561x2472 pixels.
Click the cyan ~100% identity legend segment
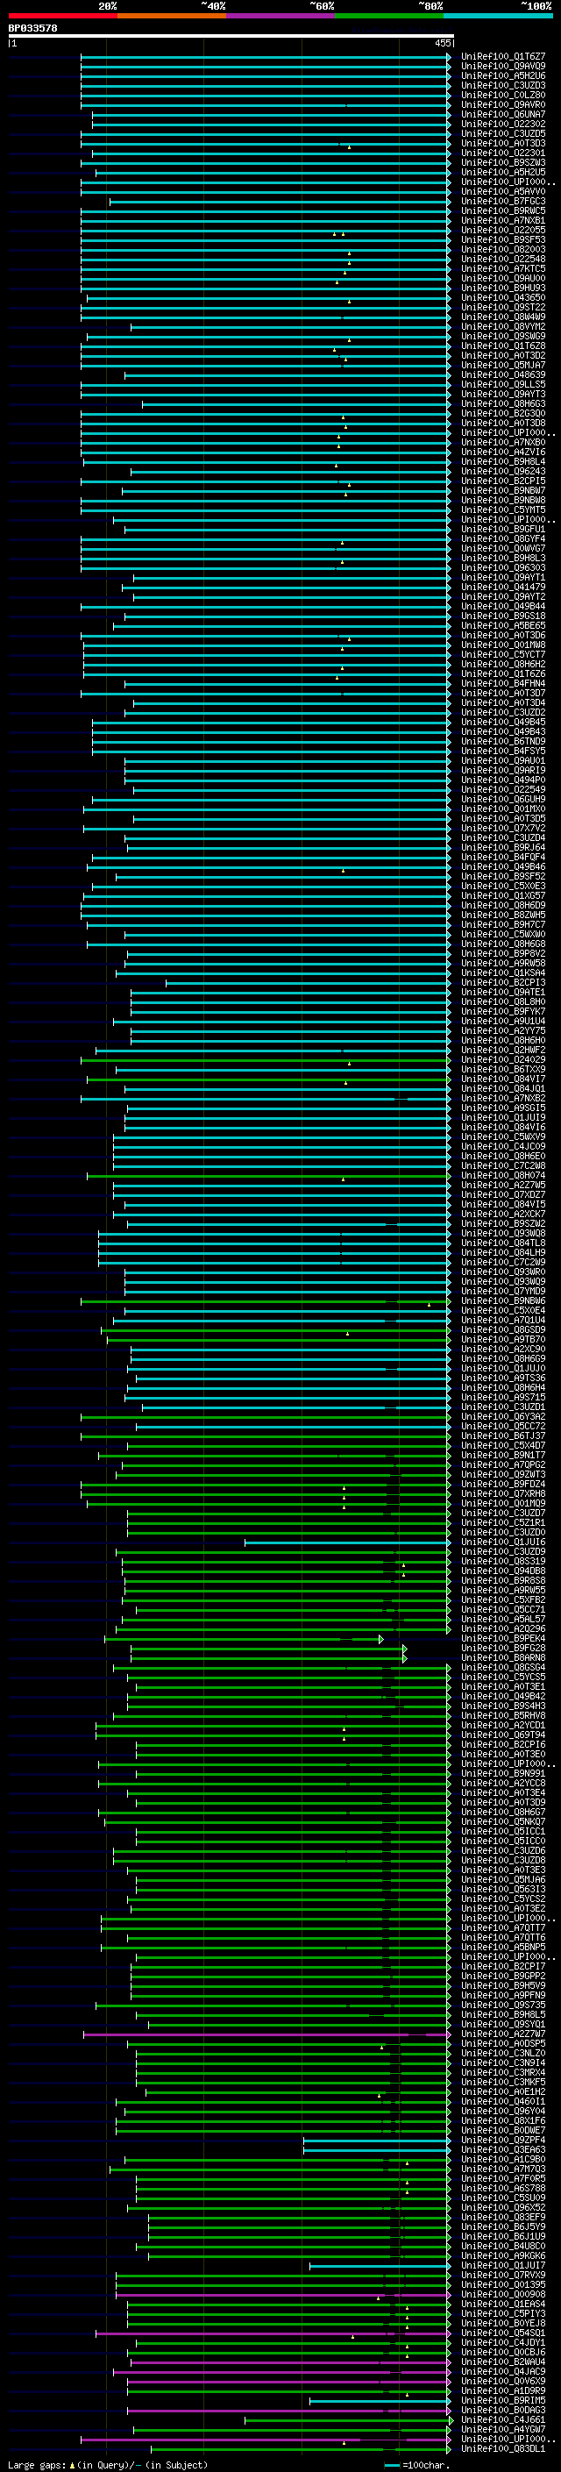(x=498, y=16)
